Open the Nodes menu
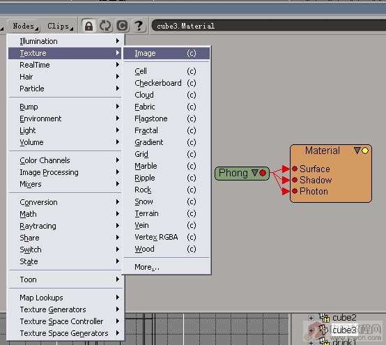The height and width of the screenshot is (345, 386). point(25,26)
